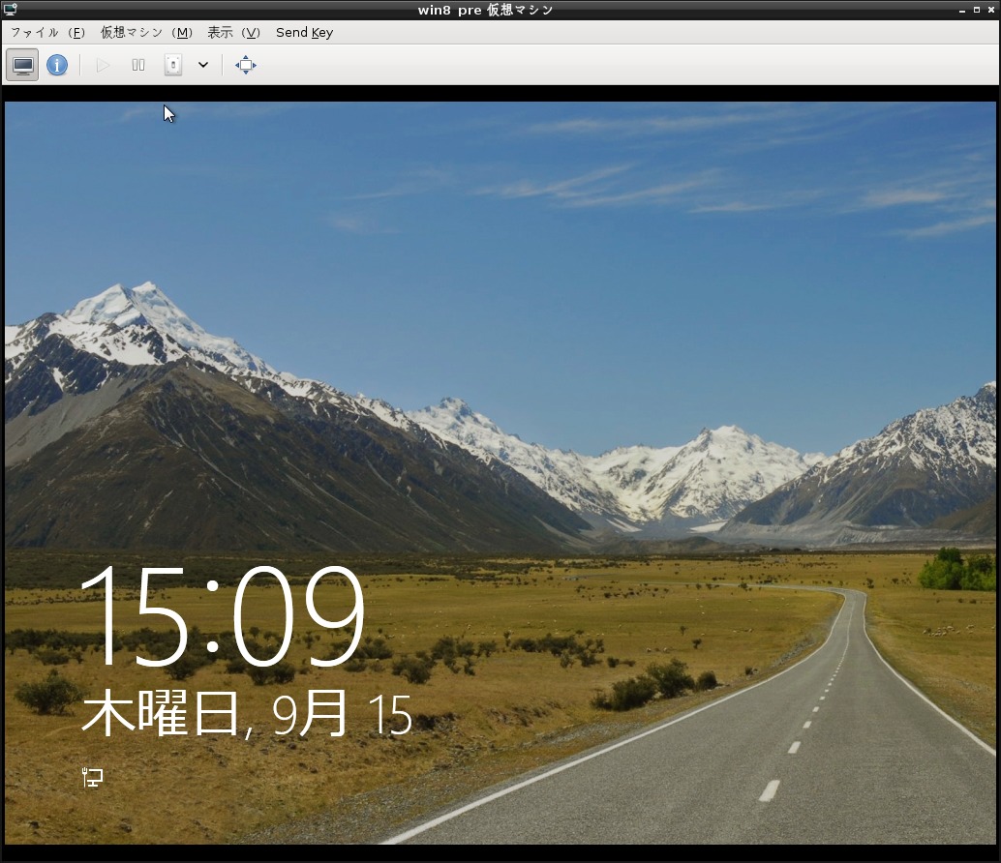Click the run virtual machine play button

click(103, 65)
